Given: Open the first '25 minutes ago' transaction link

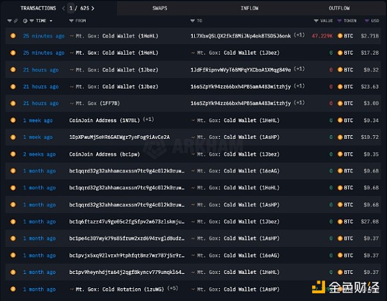Looking at the screenshot, I should (44, 36).
